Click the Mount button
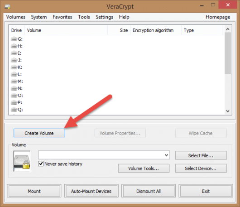 coord(34,191)
